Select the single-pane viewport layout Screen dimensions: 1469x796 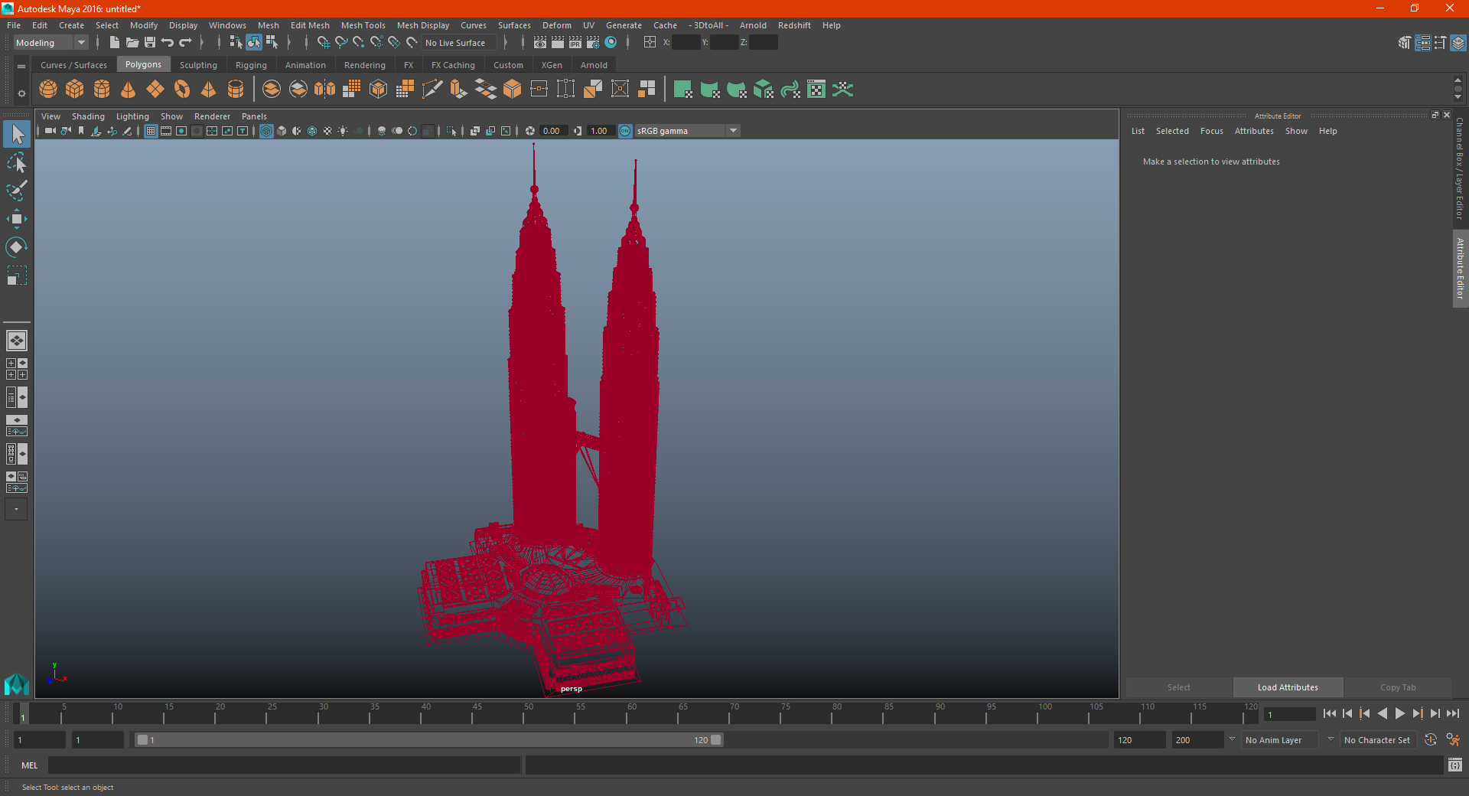(x=17, y=341)
